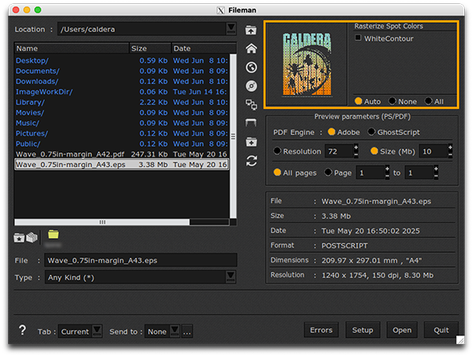The width and height of the screenshot is (472, 355).
Task: Click the networked computers icon
Action: (x=251, y=104)
